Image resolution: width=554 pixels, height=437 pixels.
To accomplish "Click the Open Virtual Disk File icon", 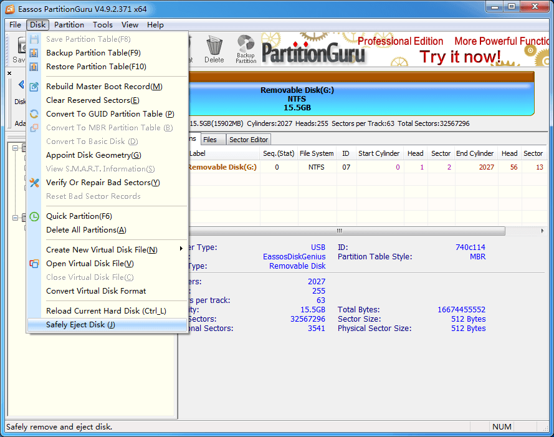I will click(x=34, y=264).
